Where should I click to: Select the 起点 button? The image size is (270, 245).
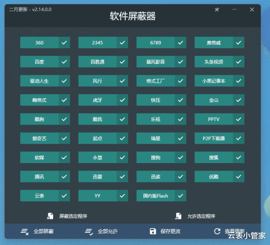pos(97,138)
